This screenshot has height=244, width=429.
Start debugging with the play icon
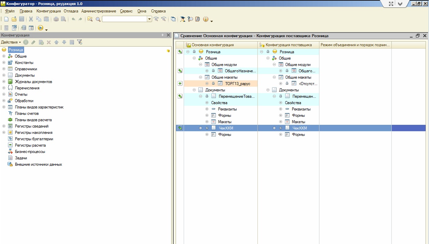coord(41,28)
